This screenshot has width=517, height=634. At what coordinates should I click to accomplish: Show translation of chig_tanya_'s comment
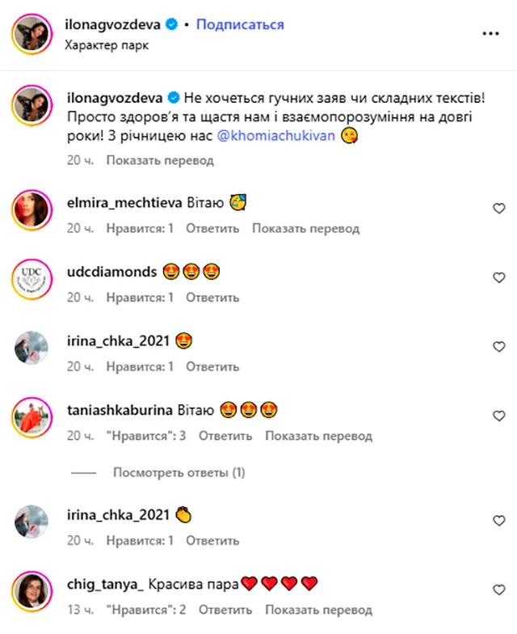click(318, 610)
